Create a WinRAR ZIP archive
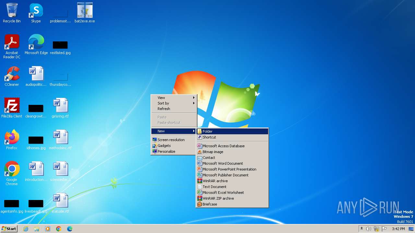 (x=232, y=198)
